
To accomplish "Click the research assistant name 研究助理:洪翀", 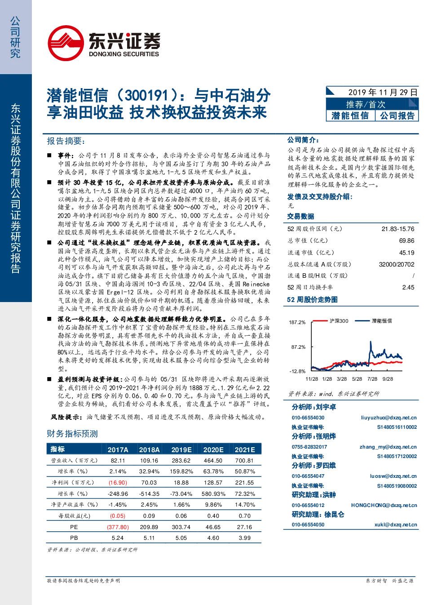I will pyautogui.click(x=314, y=495).
